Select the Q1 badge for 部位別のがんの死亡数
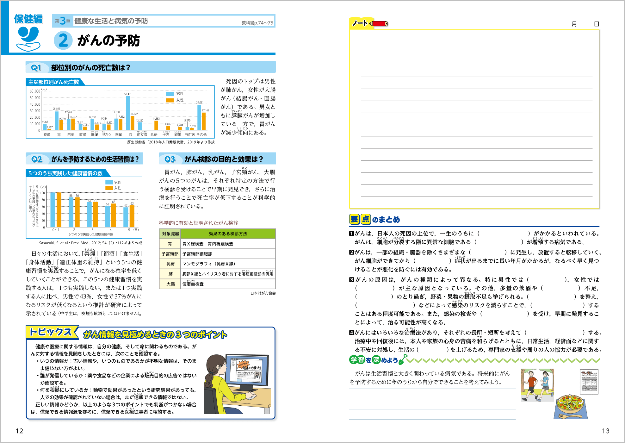Image resolution: width=625 pixels, height=443 pixels. [x=36, y=67]
